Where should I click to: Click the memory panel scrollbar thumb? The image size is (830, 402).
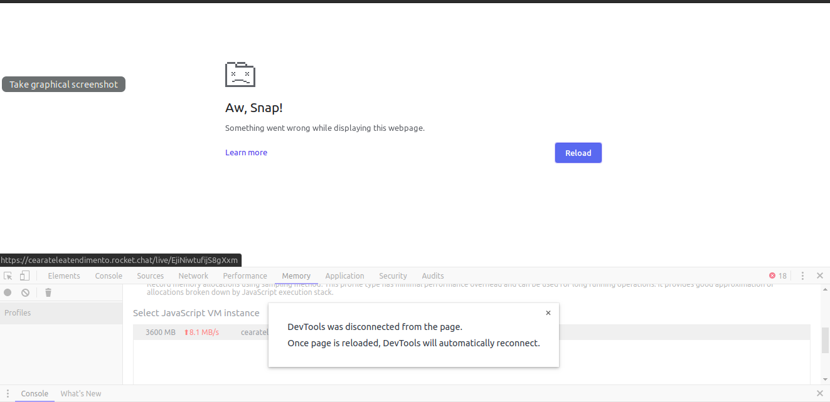[825, 340]
